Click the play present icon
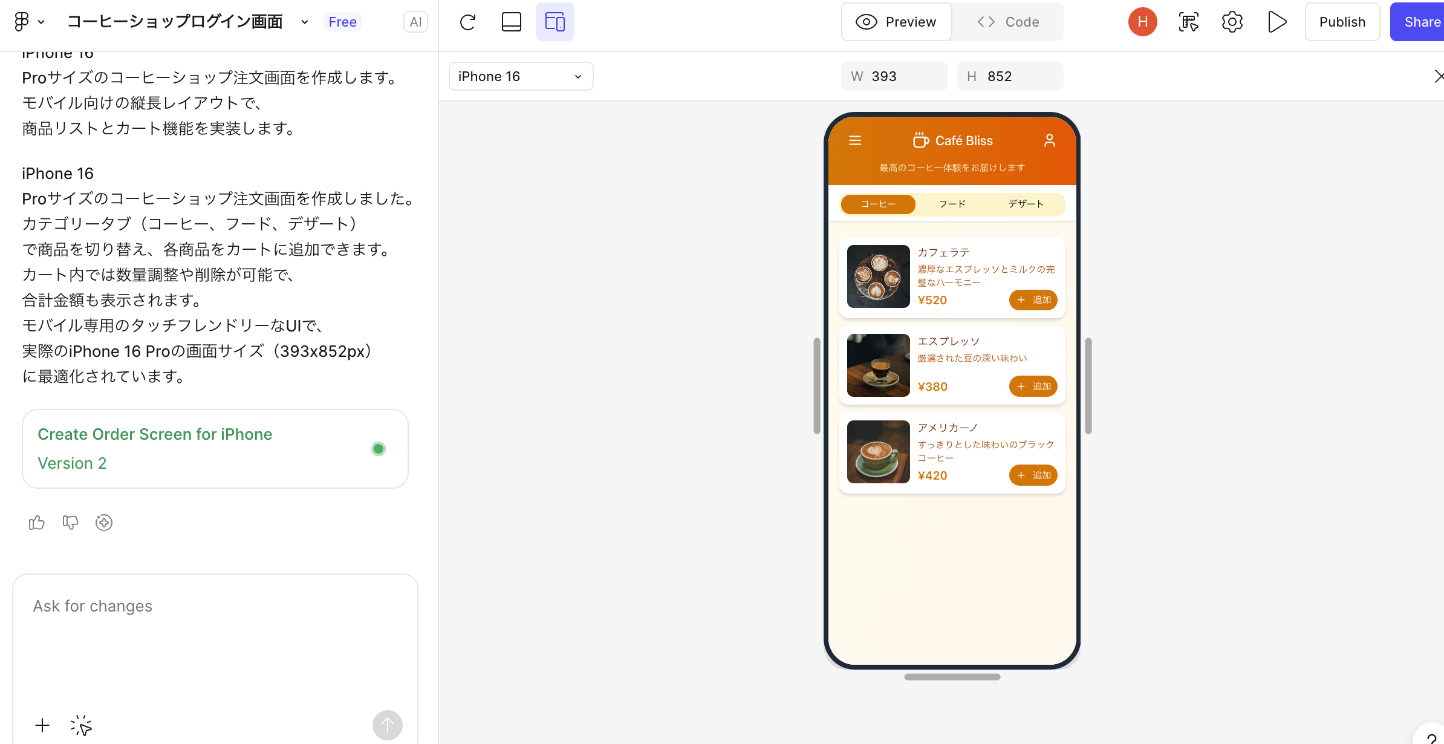 click(1277, 22)
